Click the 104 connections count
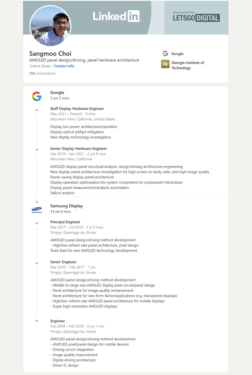Viewport: 252px width, 375px height. click(x=42, y=73)
